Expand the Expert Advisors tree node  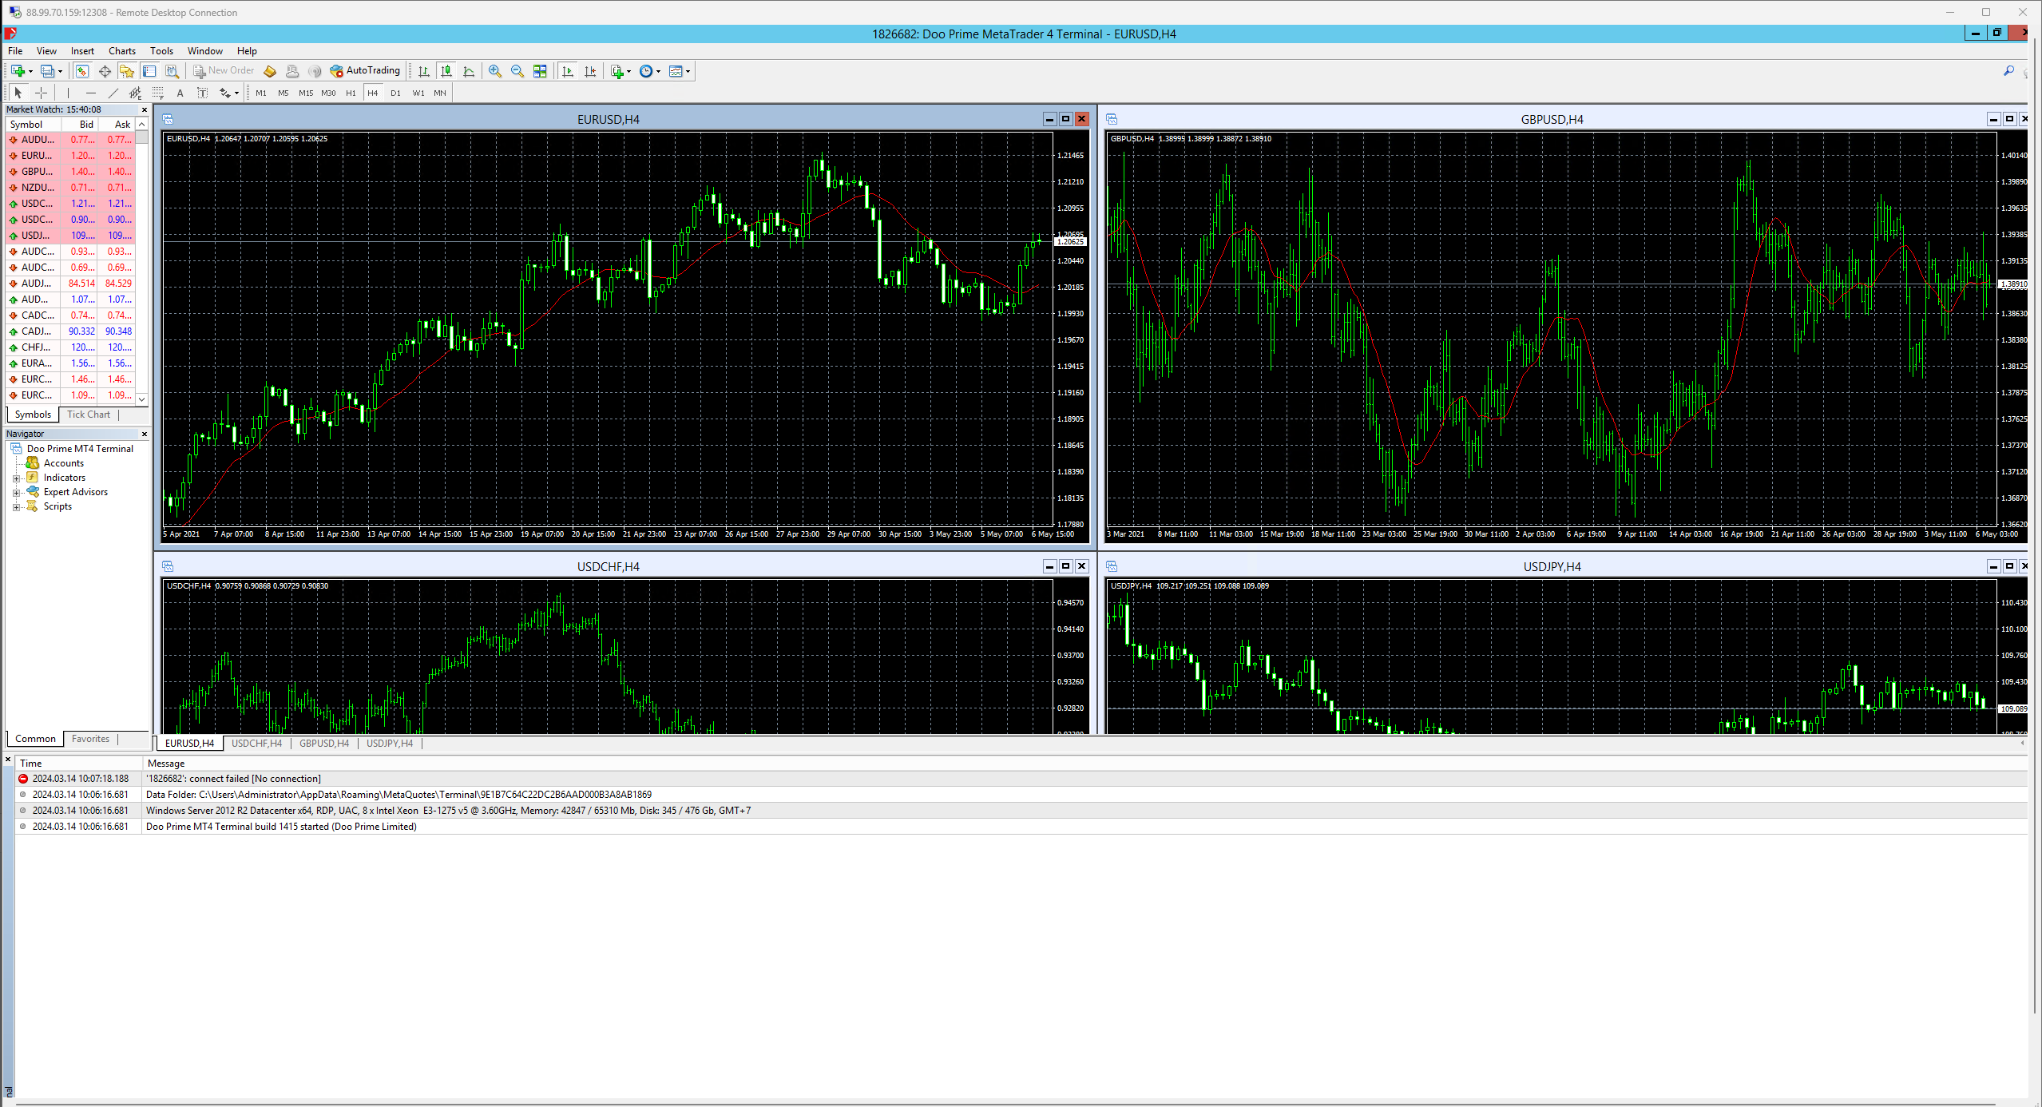click(16, 493)
